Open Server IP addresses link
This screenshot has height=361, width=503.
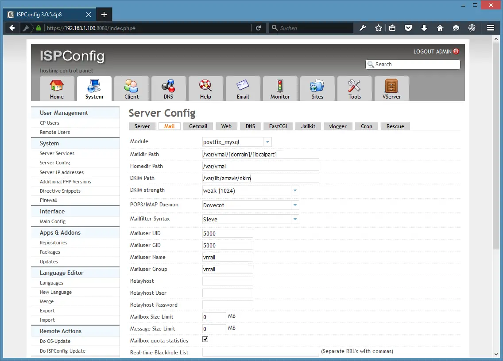click(62, 172)
